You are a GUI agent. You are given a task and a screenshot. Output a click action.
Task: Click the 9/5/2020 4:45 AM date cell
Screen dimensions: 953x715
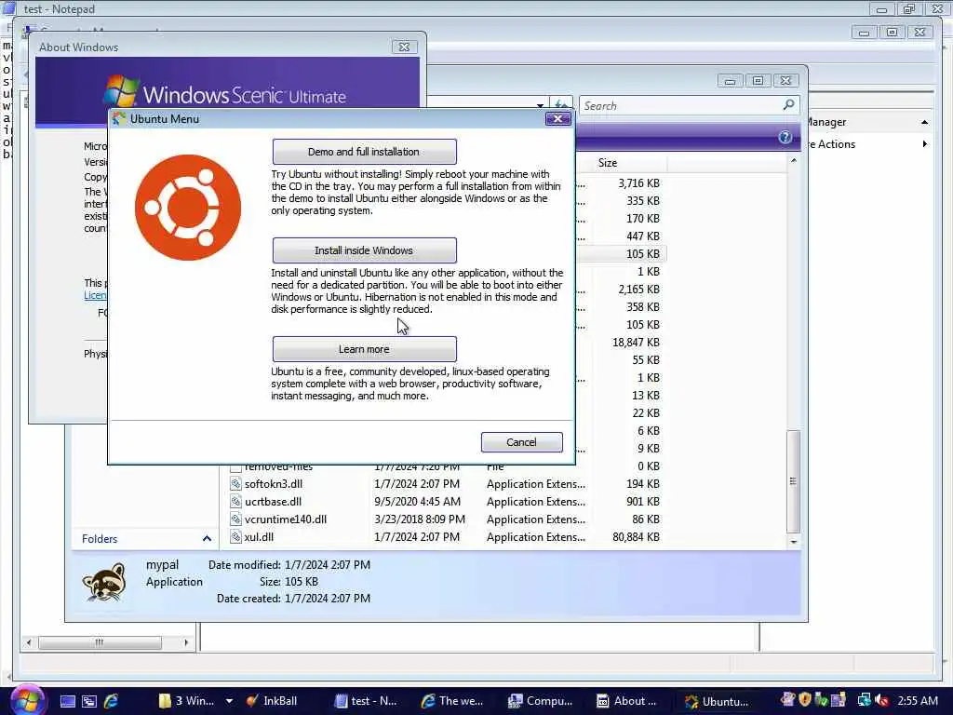pyautogui.click(x=418, y=502)
